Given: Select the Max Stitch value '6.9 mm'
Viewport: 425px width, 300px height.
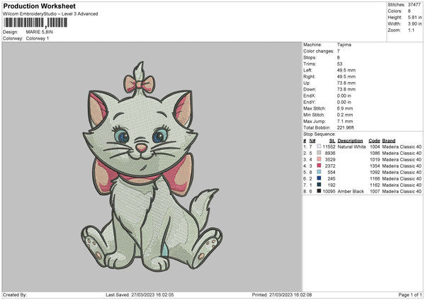Looking at the screenshot, I should click(345, 108).
